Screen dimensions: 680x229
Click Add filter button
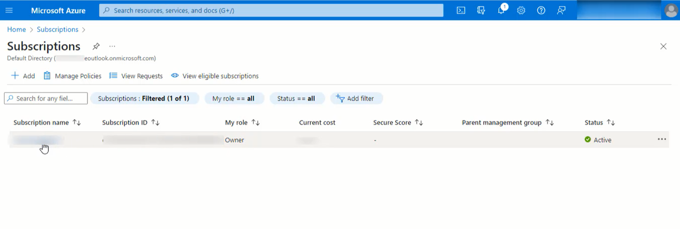(356, 98)
